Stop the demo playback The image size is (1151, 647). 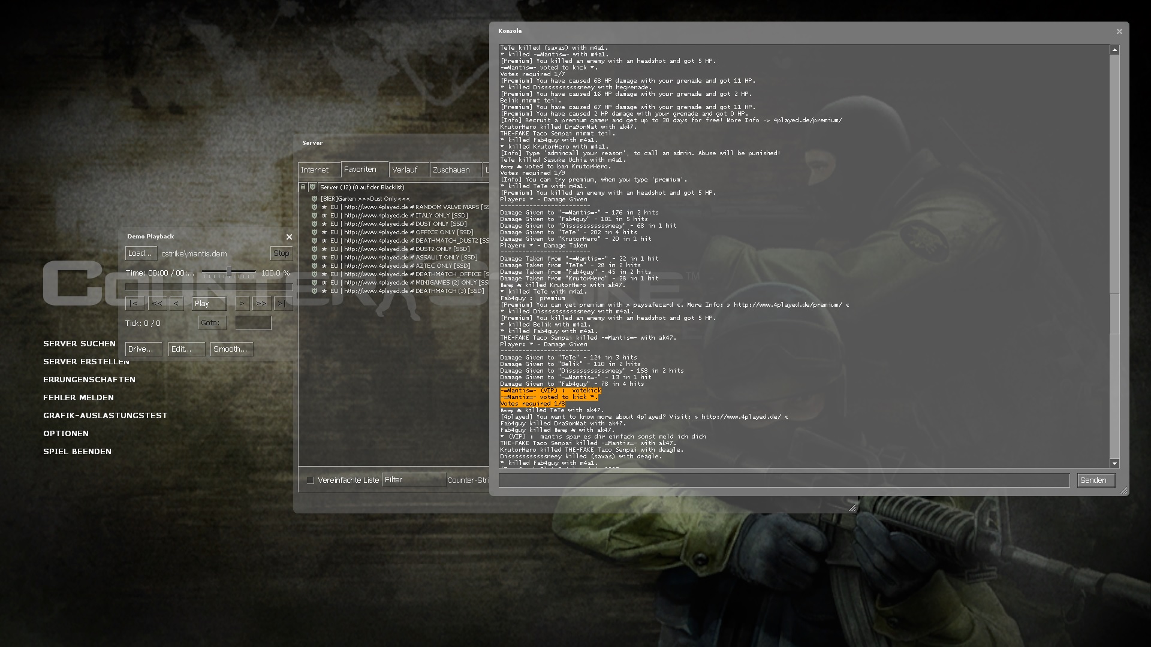(x=281, y=253)
